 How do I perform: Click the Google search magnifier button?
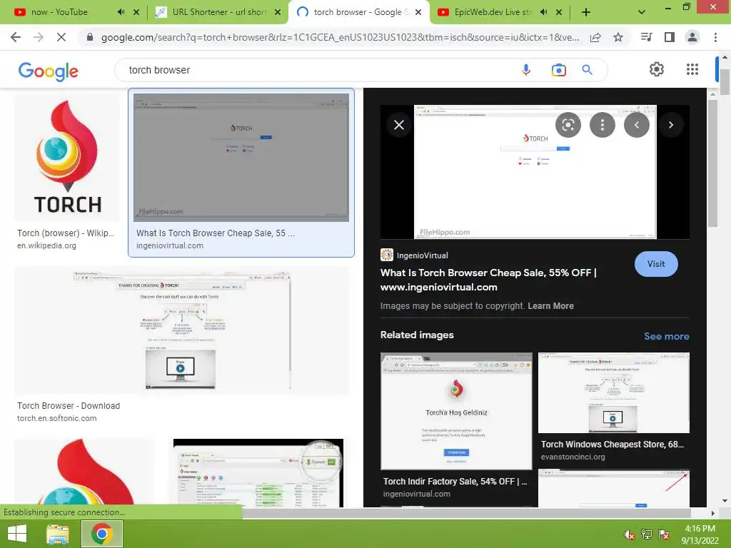pyautogui.click(x=587, y=70)
